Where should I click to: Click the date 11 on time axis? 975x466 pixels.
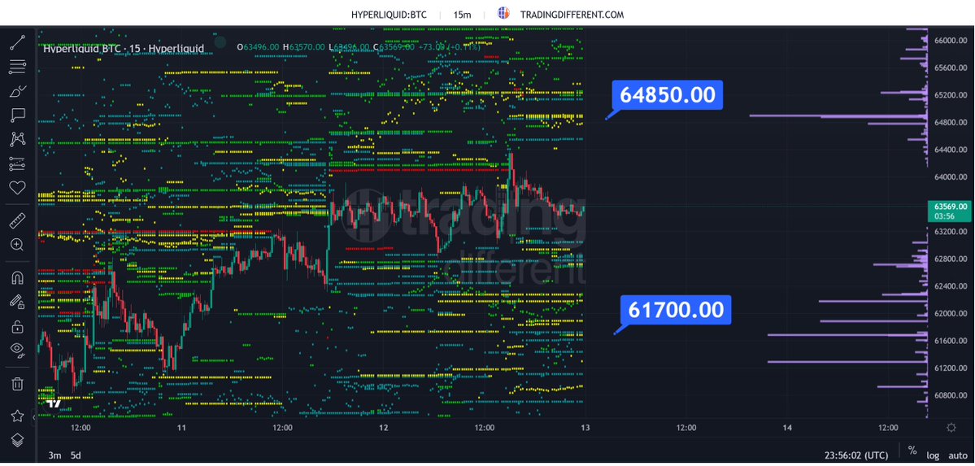[x=181, y=428]
